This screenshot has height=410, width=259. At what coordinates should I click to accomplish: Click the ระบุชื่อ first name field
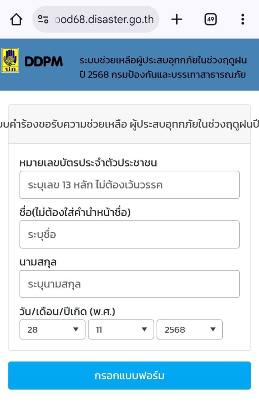[129, 234]
